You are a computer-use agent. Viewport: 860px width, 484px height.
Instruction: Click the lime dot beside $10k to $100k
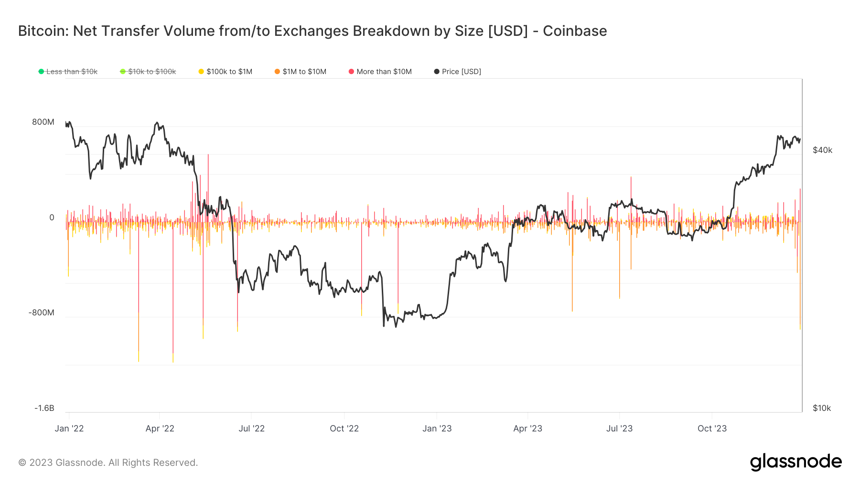[123, 72]
